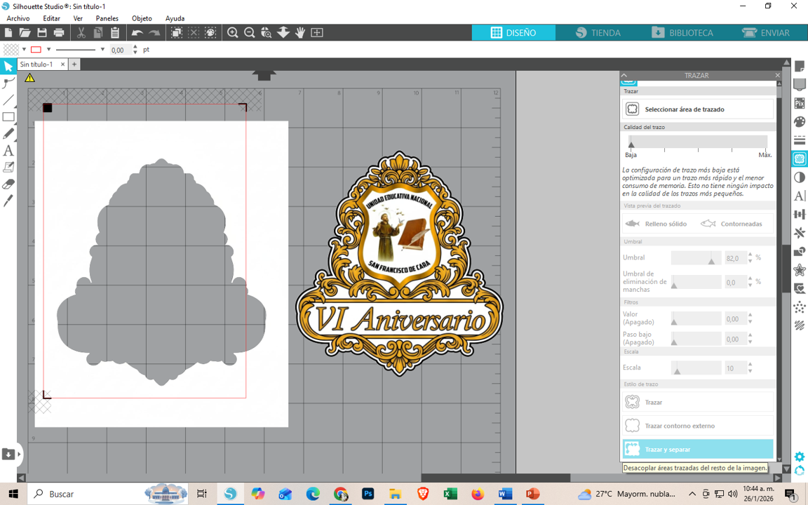This screenshot has height=505, width=808.
Task: Open the Ayuda menu
Action: point(175,18)
